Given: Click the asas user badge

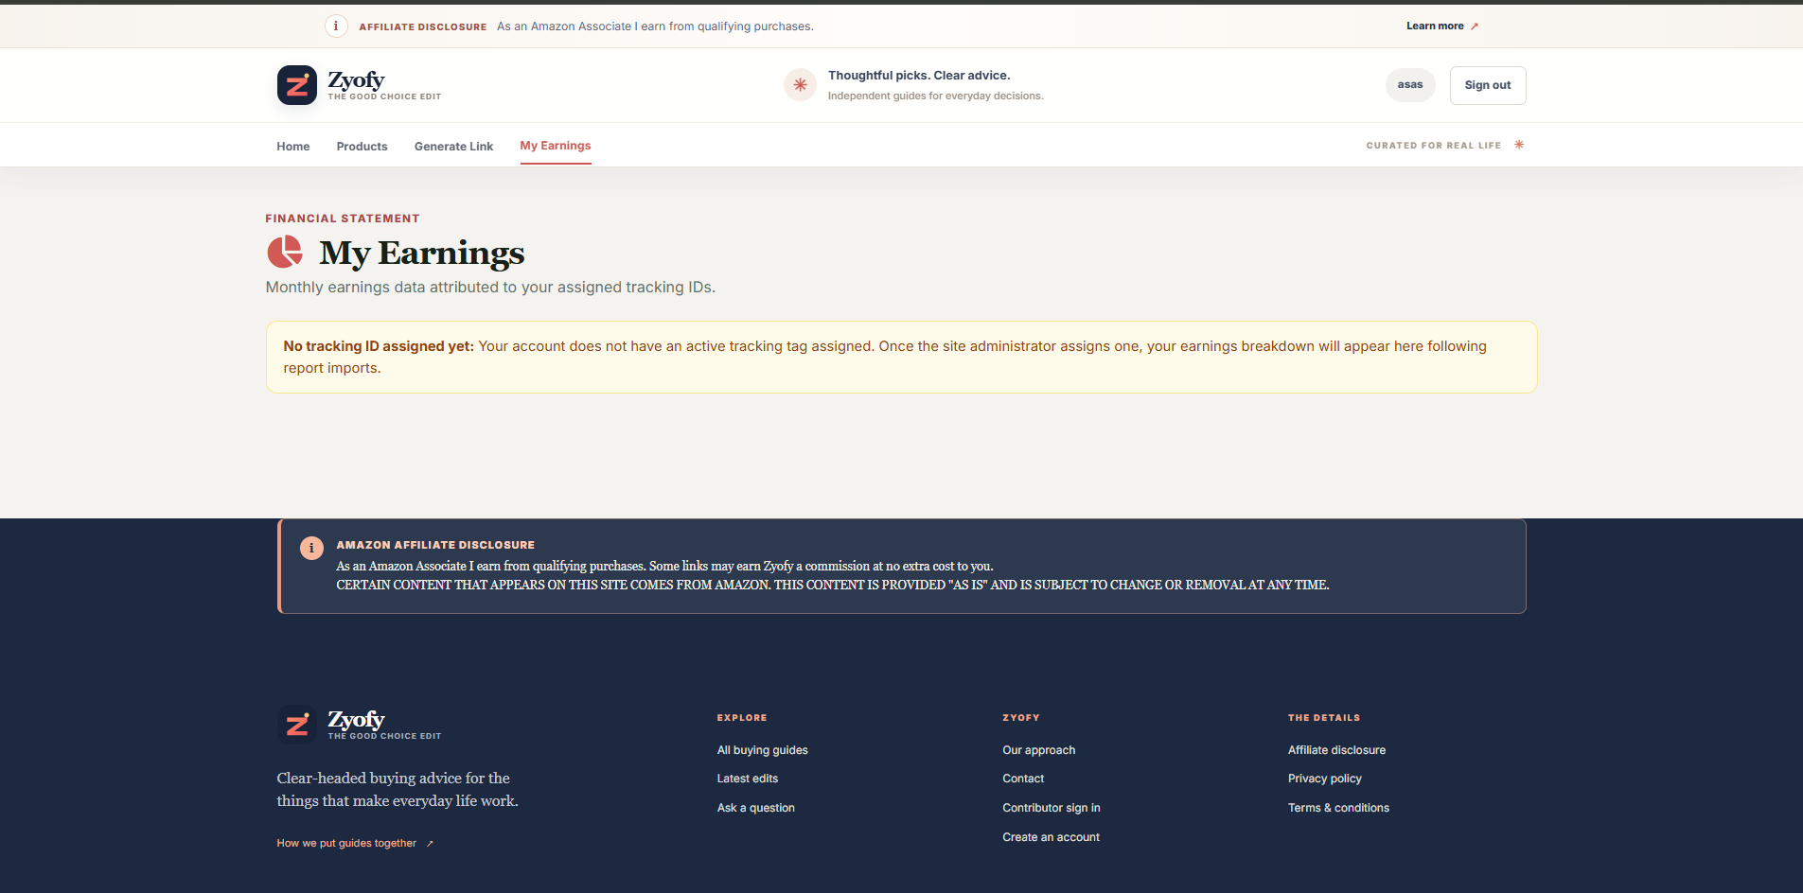Looking at the screenshot, I should (1410, 85).
